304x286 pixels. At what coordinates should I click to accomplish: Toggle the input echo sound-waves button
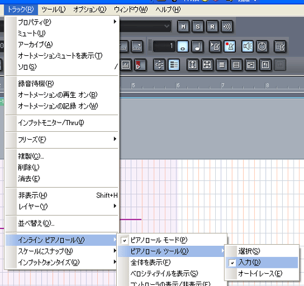227,26
